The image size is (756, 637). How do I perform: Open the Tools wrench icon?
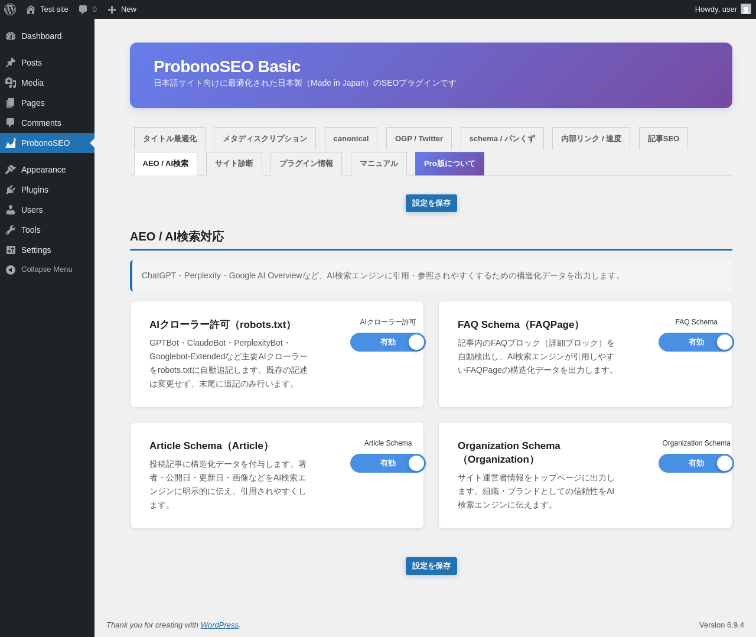pyautogui.click(x=11, y=230)
